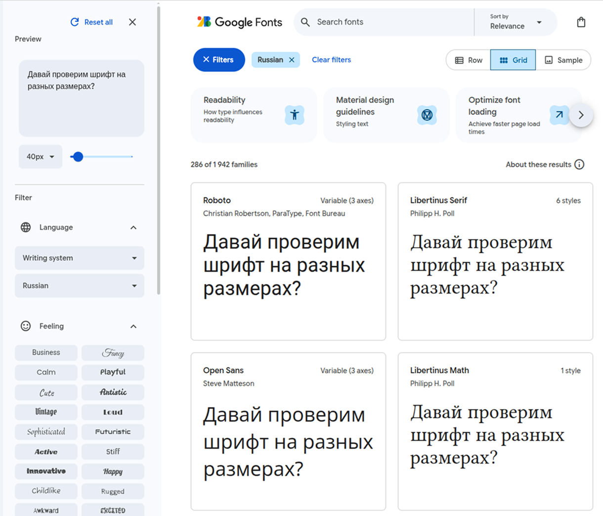Click the smiley icon next to Feeling
Viewport: 603px width, 516px height.
[x=26, y=326]
